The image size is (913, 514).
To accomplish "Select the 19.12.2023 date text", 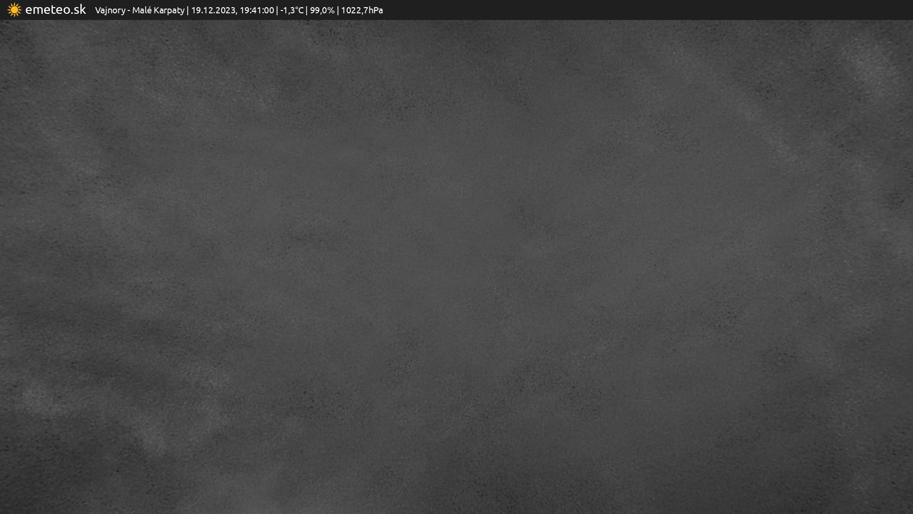I will tap(213, 10).
